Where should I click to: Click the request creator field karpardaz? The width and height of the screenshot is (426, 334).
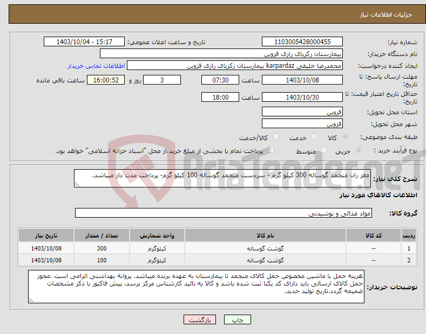tap(235, 66)
